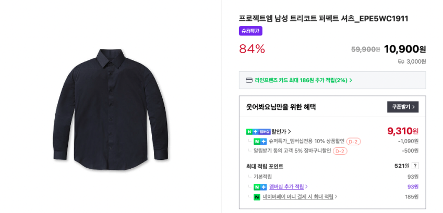Click the N+ icon before 멤버십 추가 적립
This screenshot has height=213, width=443.
pos(260,187)
